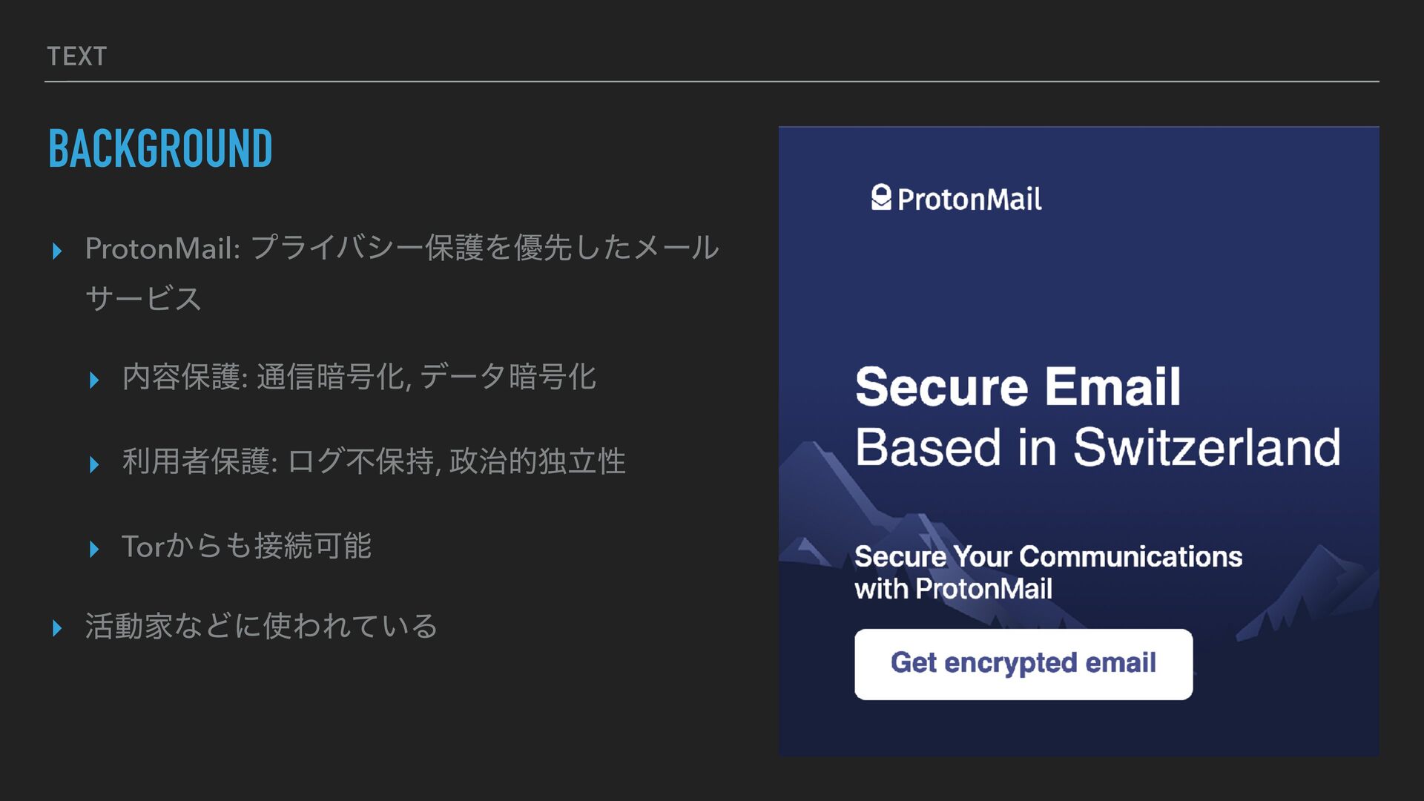
Task: Select the BACKGROUND slide title
Action: click(x=160, y=148)
